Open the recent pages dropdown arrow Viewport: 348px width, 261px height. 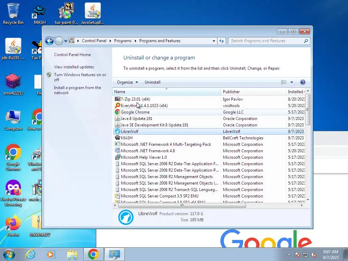pos(66,41)
